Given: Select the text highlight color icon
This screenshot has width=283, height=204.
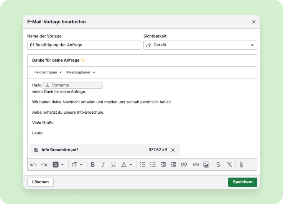Looking at the screenshot, I should click(x=55, y=165).
